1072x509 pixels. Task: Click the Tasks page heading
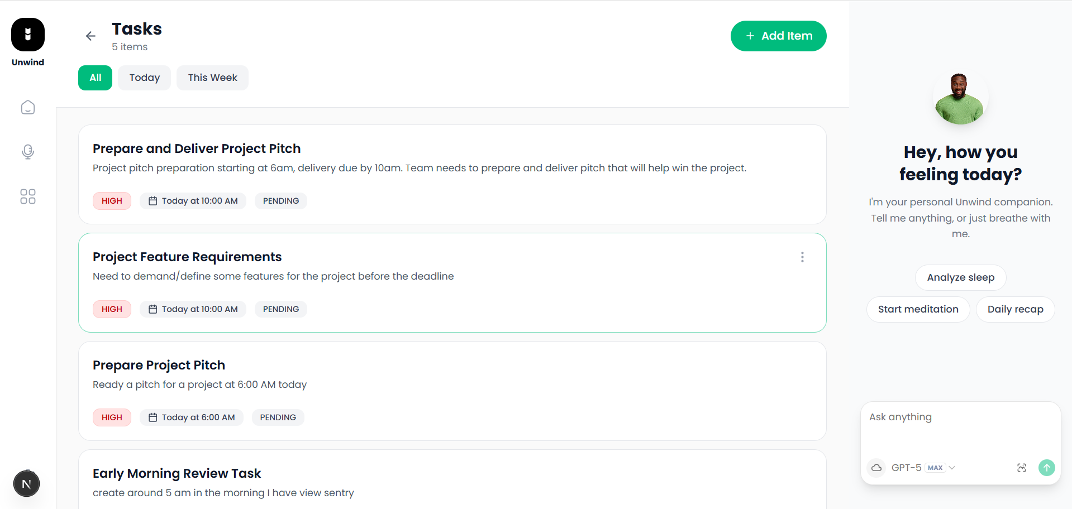[x=137, y=29]
